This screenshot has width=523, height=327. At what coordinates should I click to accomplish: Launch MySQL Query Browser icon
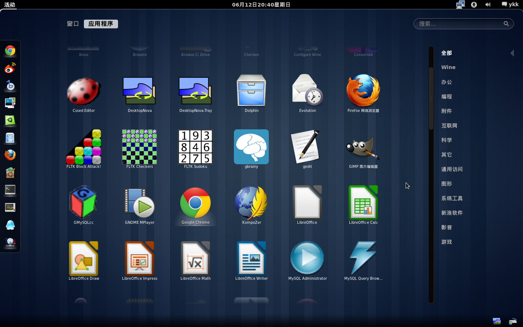pyautogui.click(x=363, y=259)
